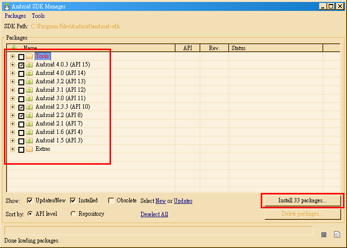Expand the Android 4.0.3 (API 15) node
Image resolution: width=347 pixels, height=248 pixels.
click(12, 64)
